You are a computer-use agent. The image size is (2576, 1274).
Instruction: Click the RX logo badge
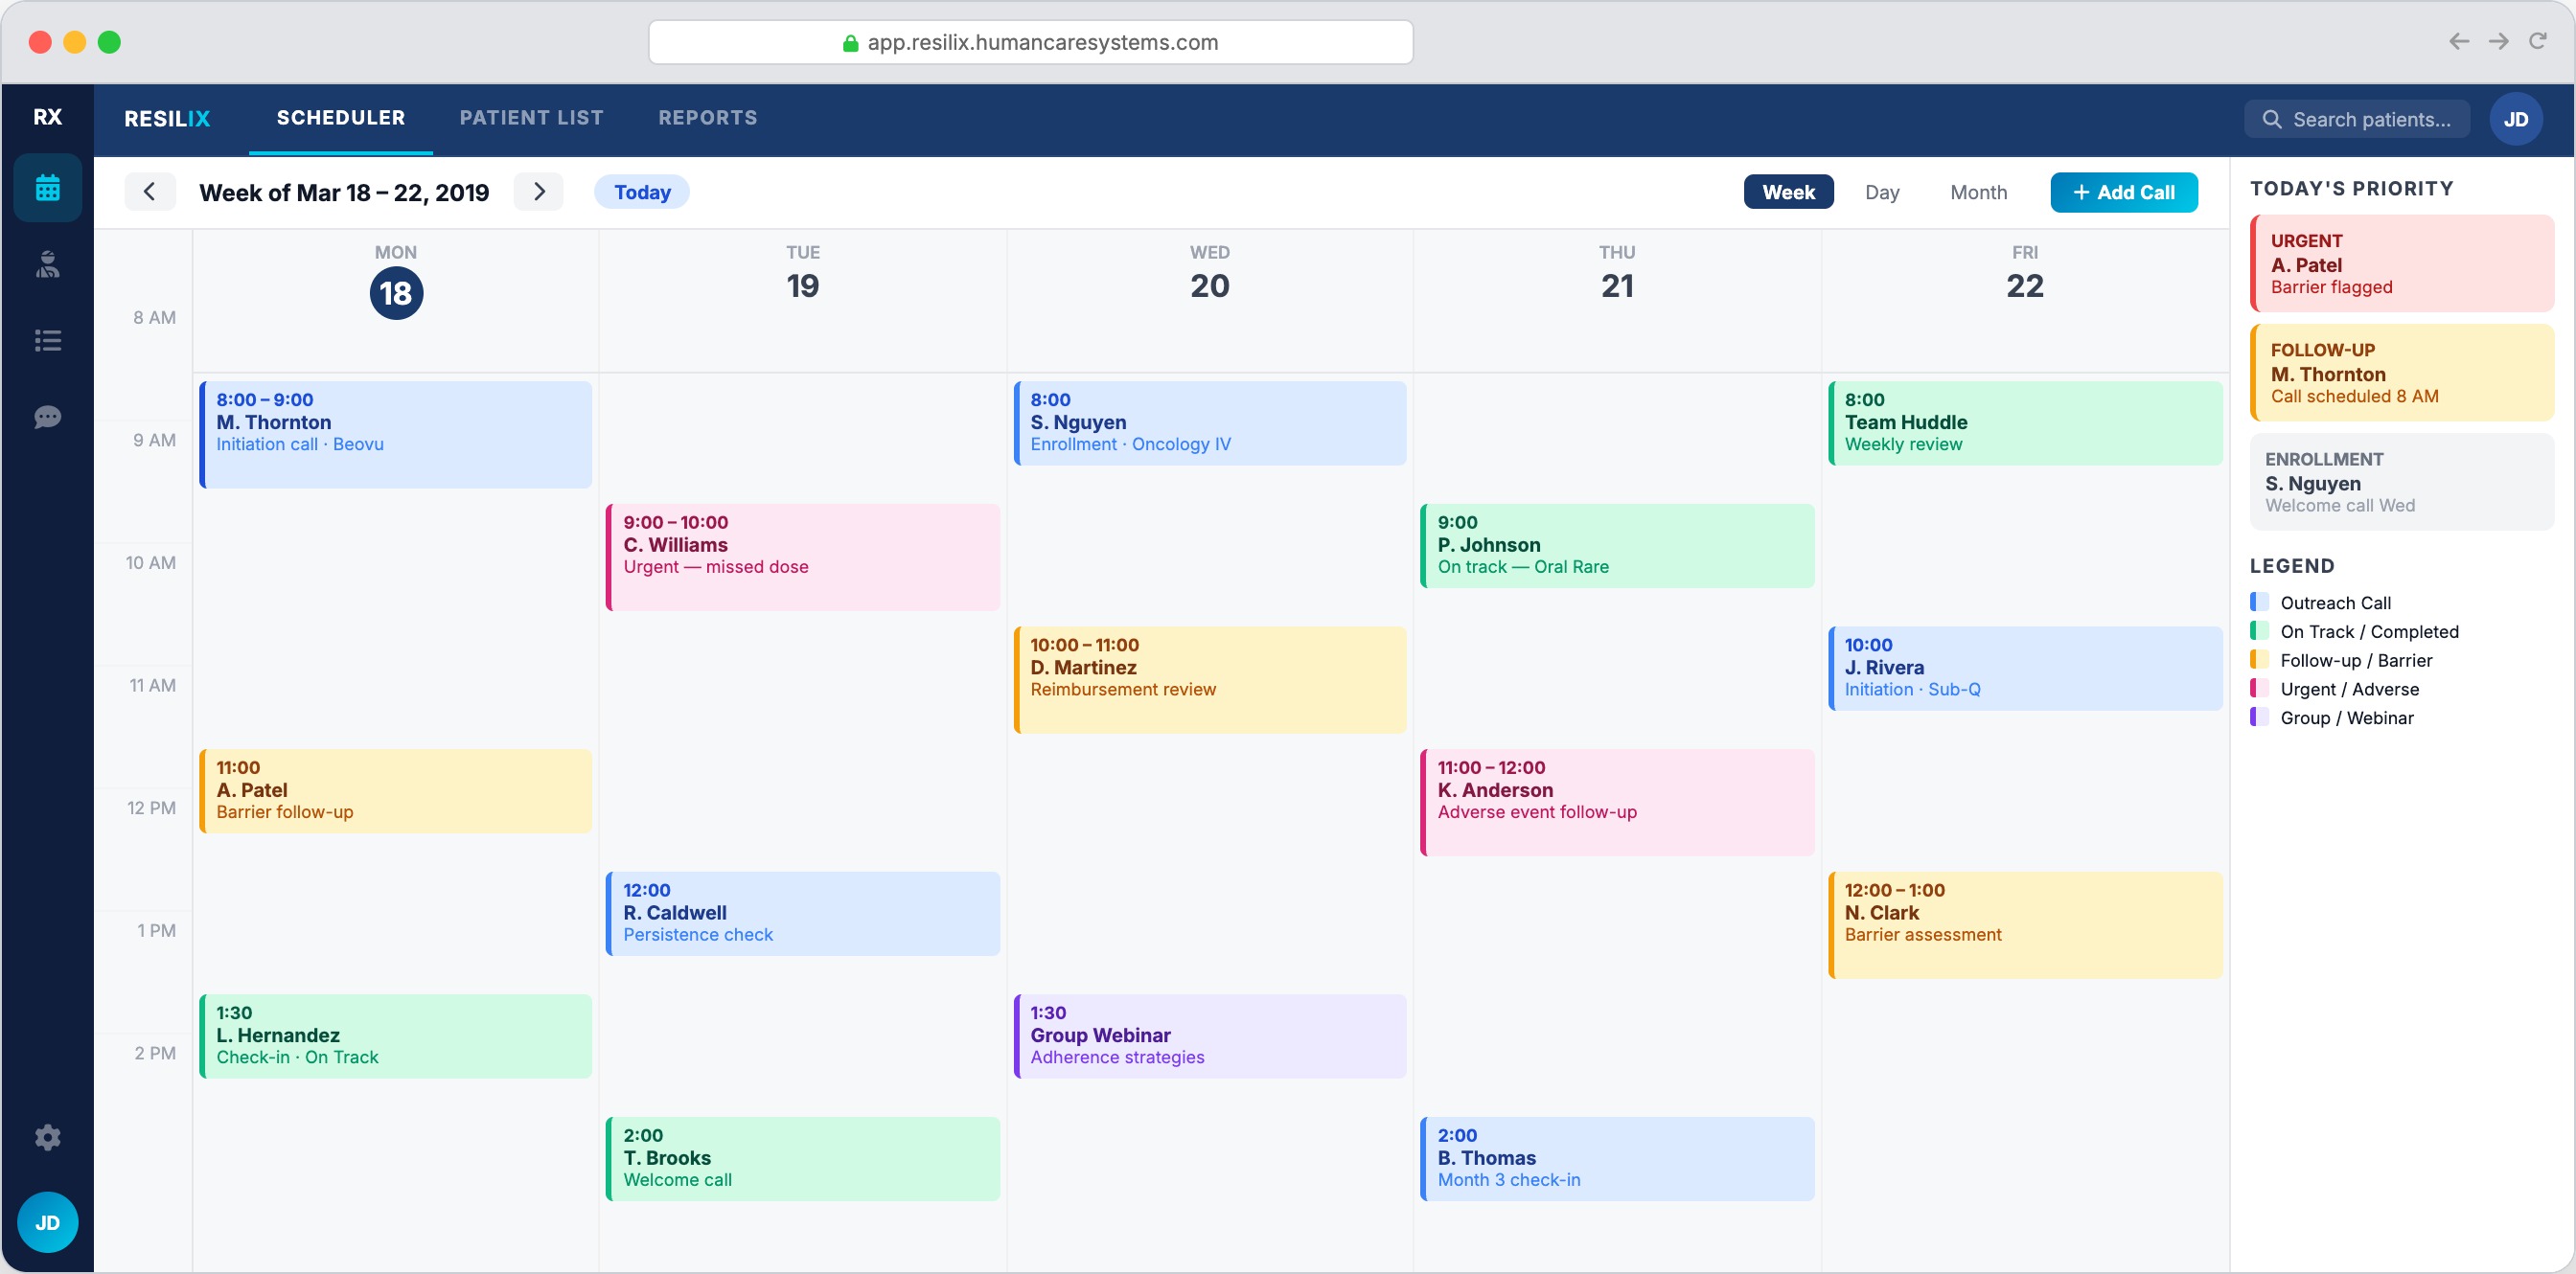tap(47, 117)
